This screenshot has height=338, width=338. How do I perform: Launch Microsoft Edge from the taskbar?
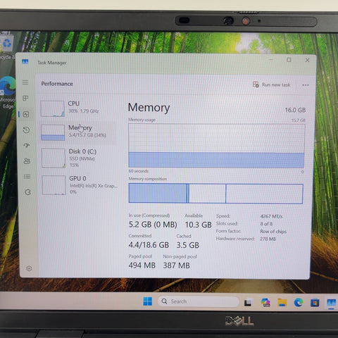point(299,303)
